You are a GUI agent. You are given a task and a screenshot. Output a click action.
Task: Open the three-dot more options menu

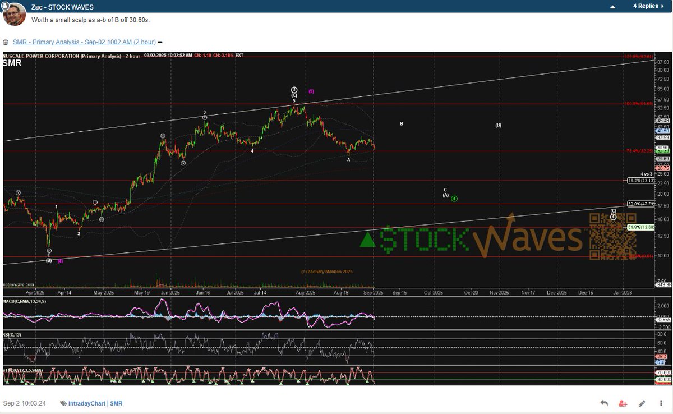[660, 403]
